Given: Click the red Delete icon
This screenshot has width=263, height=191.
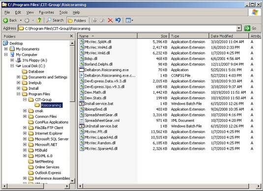Looking at the screenshot, I should pos(110,21).
